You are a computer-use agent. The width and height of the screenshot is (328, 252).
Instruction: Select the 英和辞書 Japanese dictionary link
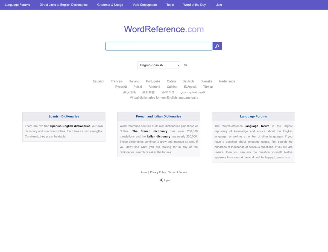tap(148, 92)
